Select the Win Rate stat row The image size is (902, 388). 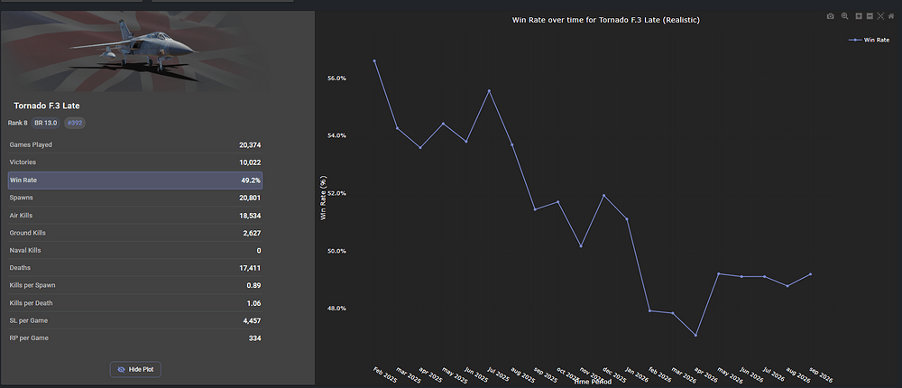point(135,180)
